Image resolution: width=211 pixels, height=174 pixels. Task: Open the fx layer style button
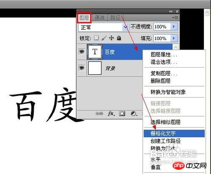[x=111, y=114]
